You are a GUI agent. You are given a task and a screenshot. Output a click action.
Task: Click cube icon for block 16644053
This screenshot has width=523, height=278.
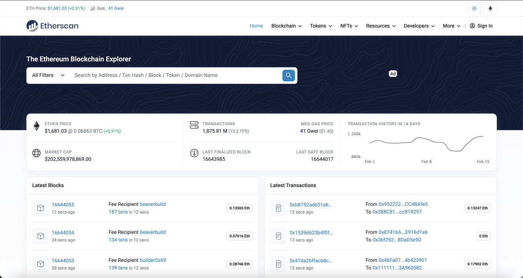point(40,264)
